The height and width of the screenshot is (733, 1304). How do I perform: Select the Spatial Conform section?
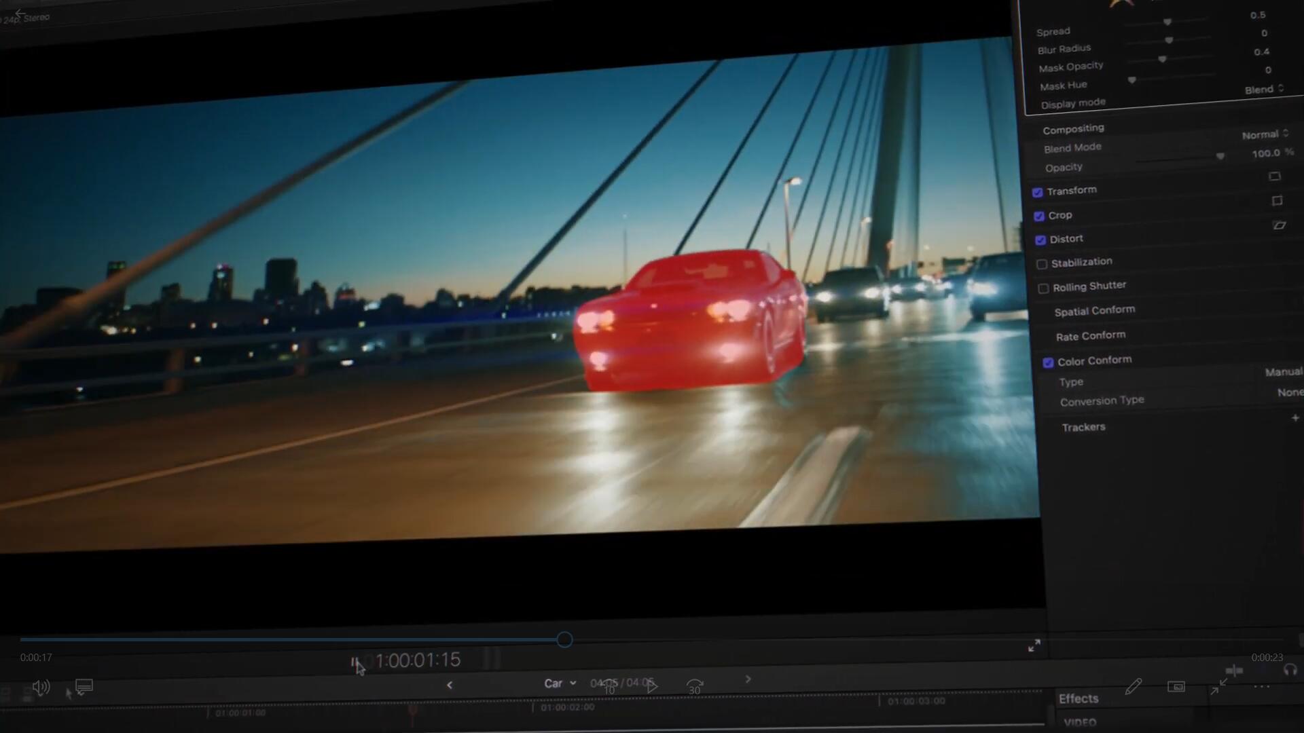[1094, 311]
